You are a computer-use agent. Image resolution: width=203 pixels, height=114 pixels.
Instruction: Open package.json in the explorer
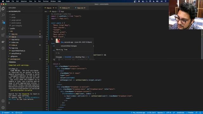[x=15, y=59]
